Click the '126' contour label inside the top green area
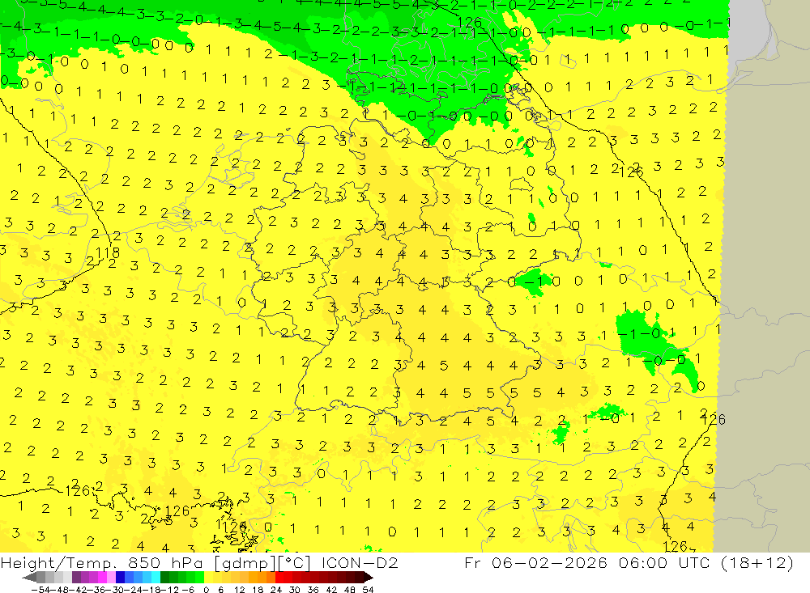Viewport: 810px width, 593px height. [470, 22]
